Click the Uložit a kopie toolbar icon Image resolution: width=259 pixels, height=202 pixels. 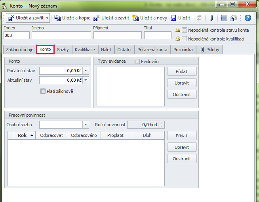[57, 18]
